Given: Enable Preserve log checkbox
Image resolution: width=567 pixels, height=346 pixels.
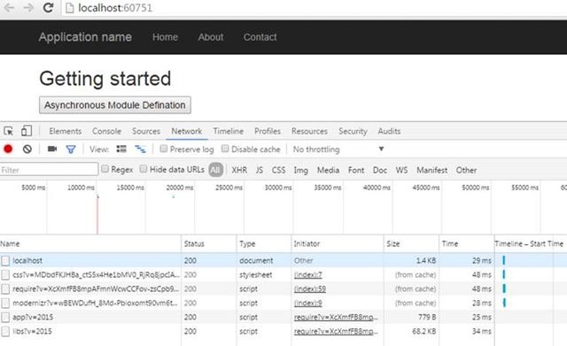Looking at the screenshot, I should [163, 149].
